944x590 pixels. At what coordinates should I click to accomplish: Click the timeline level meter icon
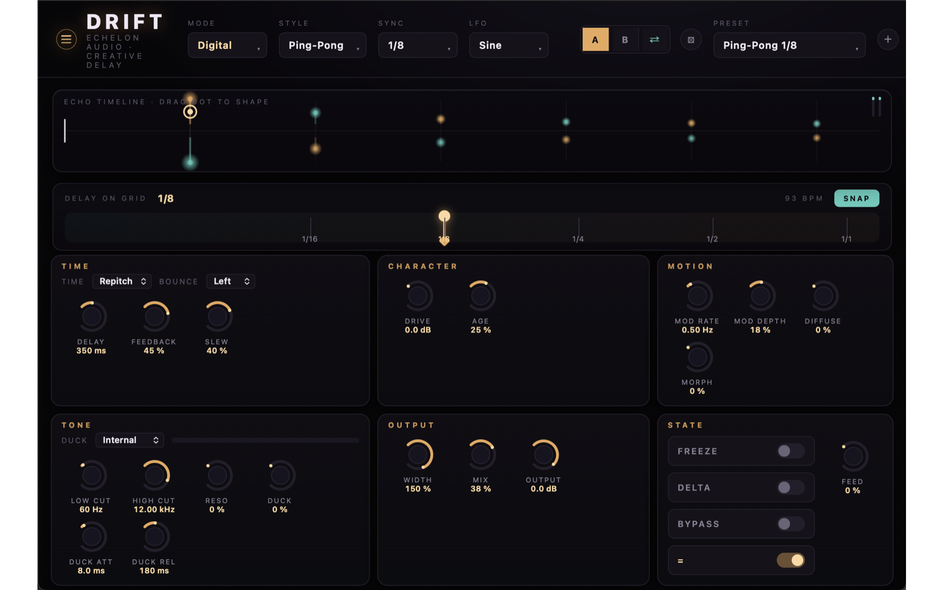[x=876, y=106]
